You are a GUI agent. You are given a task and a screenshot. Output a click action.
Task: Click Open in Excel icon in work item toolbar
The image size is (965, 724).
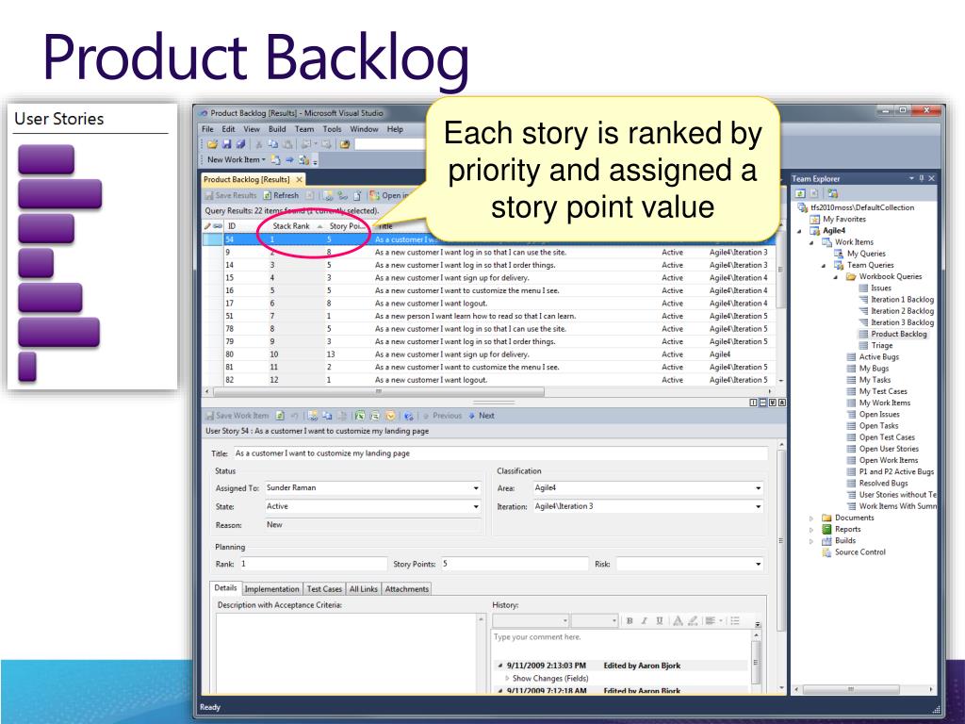[x=361, y=416]
